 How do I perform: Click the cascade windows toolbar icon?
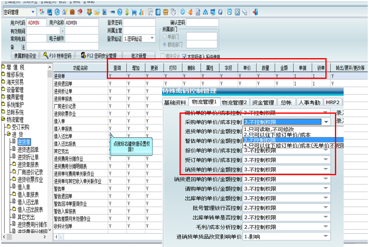(245, 12)
